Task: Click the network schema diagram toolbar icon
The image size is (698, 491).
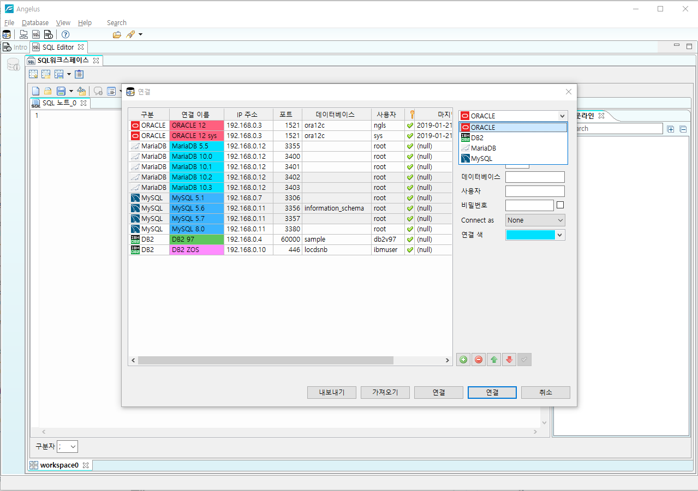Action: click(x=23, y=34)
